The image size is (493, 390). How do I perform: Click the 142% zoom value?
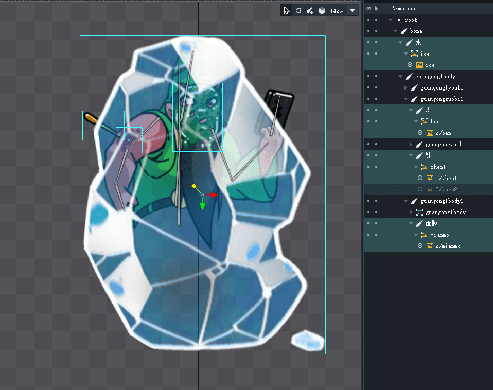click(337, 11)
